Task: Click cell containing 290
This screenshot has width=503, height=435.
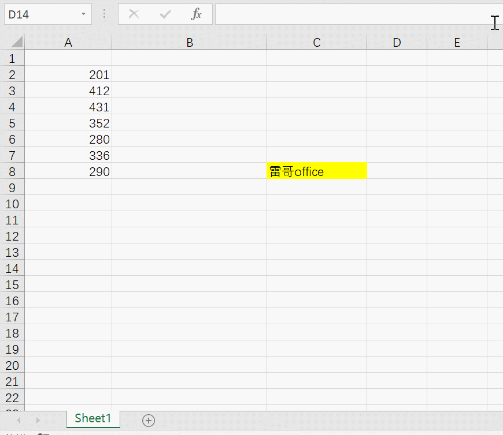Action: [68, 171]
